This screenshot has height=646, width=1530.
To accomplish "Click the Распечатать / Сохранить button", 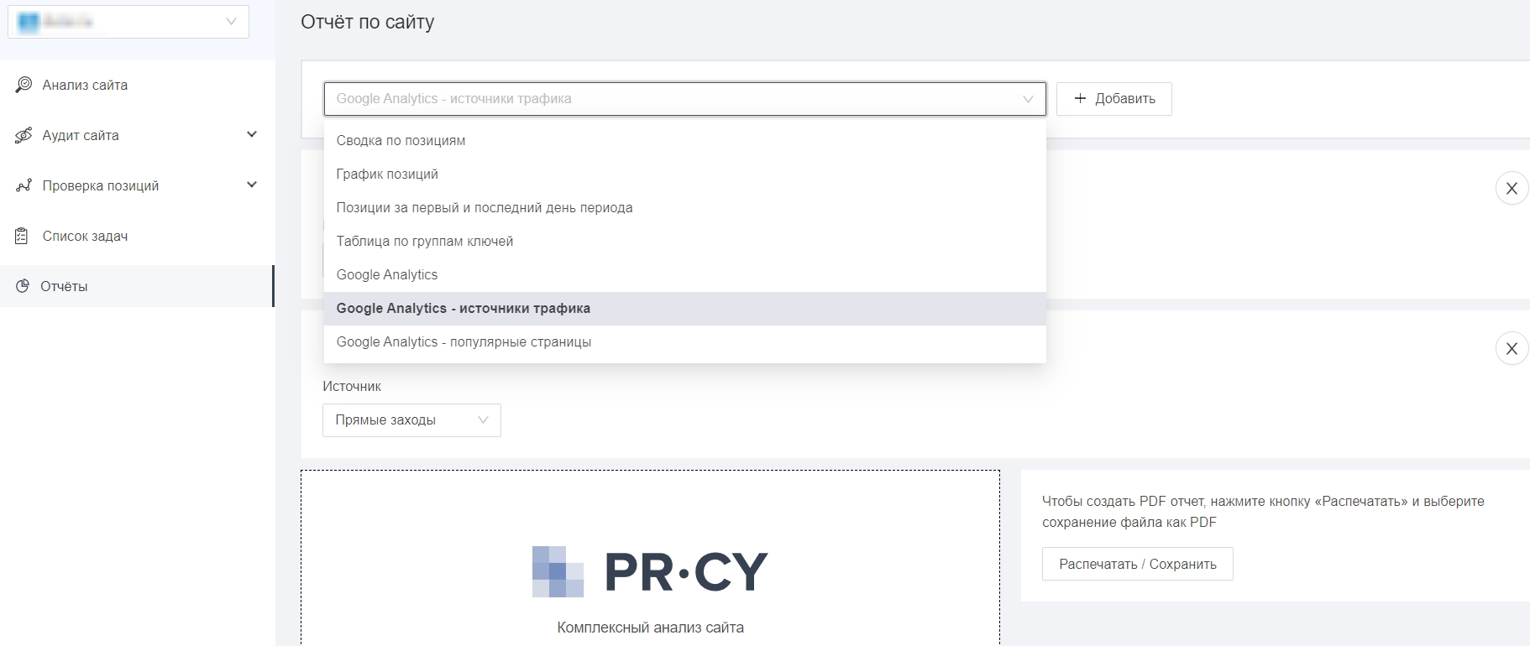I will coord(1137,564).
